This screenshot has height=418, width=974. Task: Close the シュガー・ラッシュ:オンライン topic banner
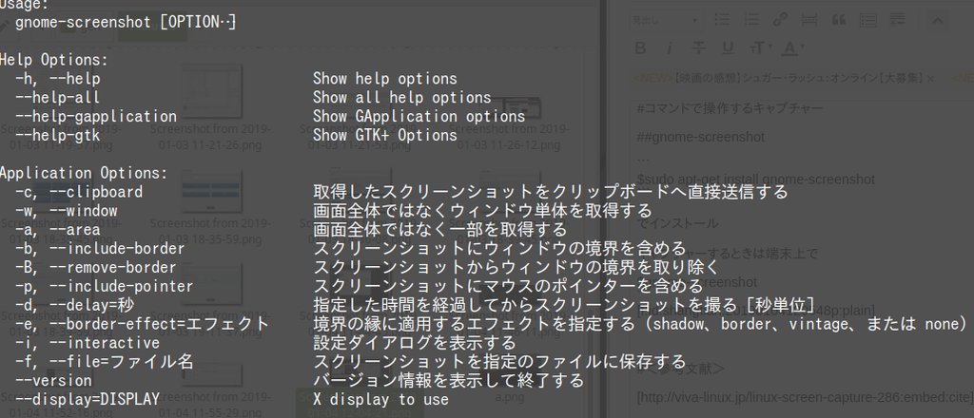[930, 79]
